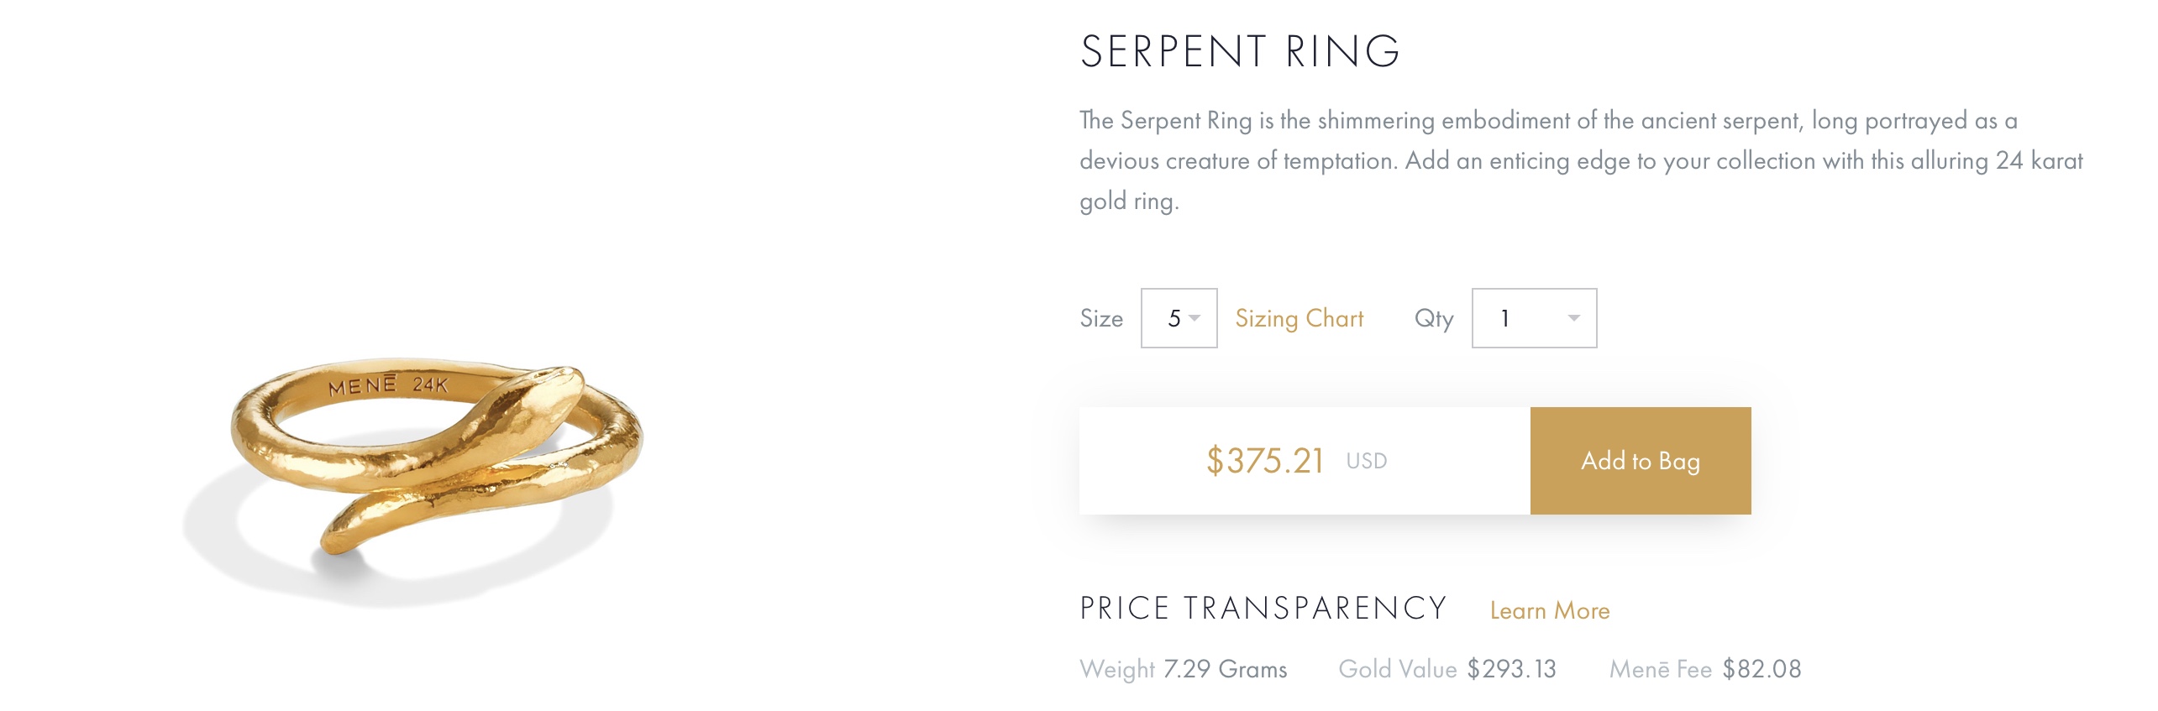
Task: Click the Price Transparency heading
Action: pos(1263,609)
